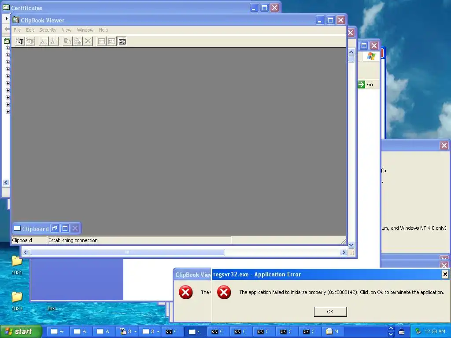Switch to Thumbnails view icon

(111, 41)
